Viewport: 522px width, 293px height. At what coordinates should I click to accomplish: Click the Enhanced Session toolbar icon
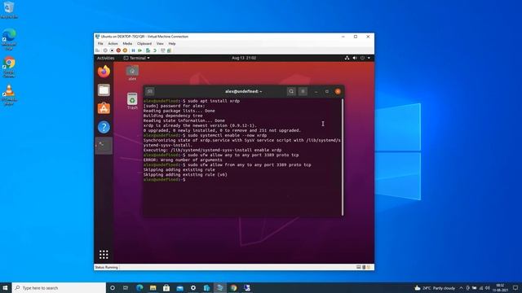click(x=163, y=50)
